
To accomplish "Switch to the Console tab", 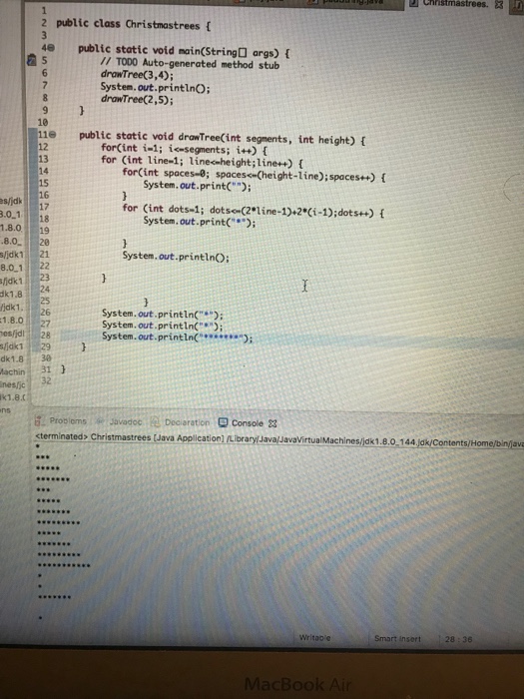I will [x=248, y=423].
